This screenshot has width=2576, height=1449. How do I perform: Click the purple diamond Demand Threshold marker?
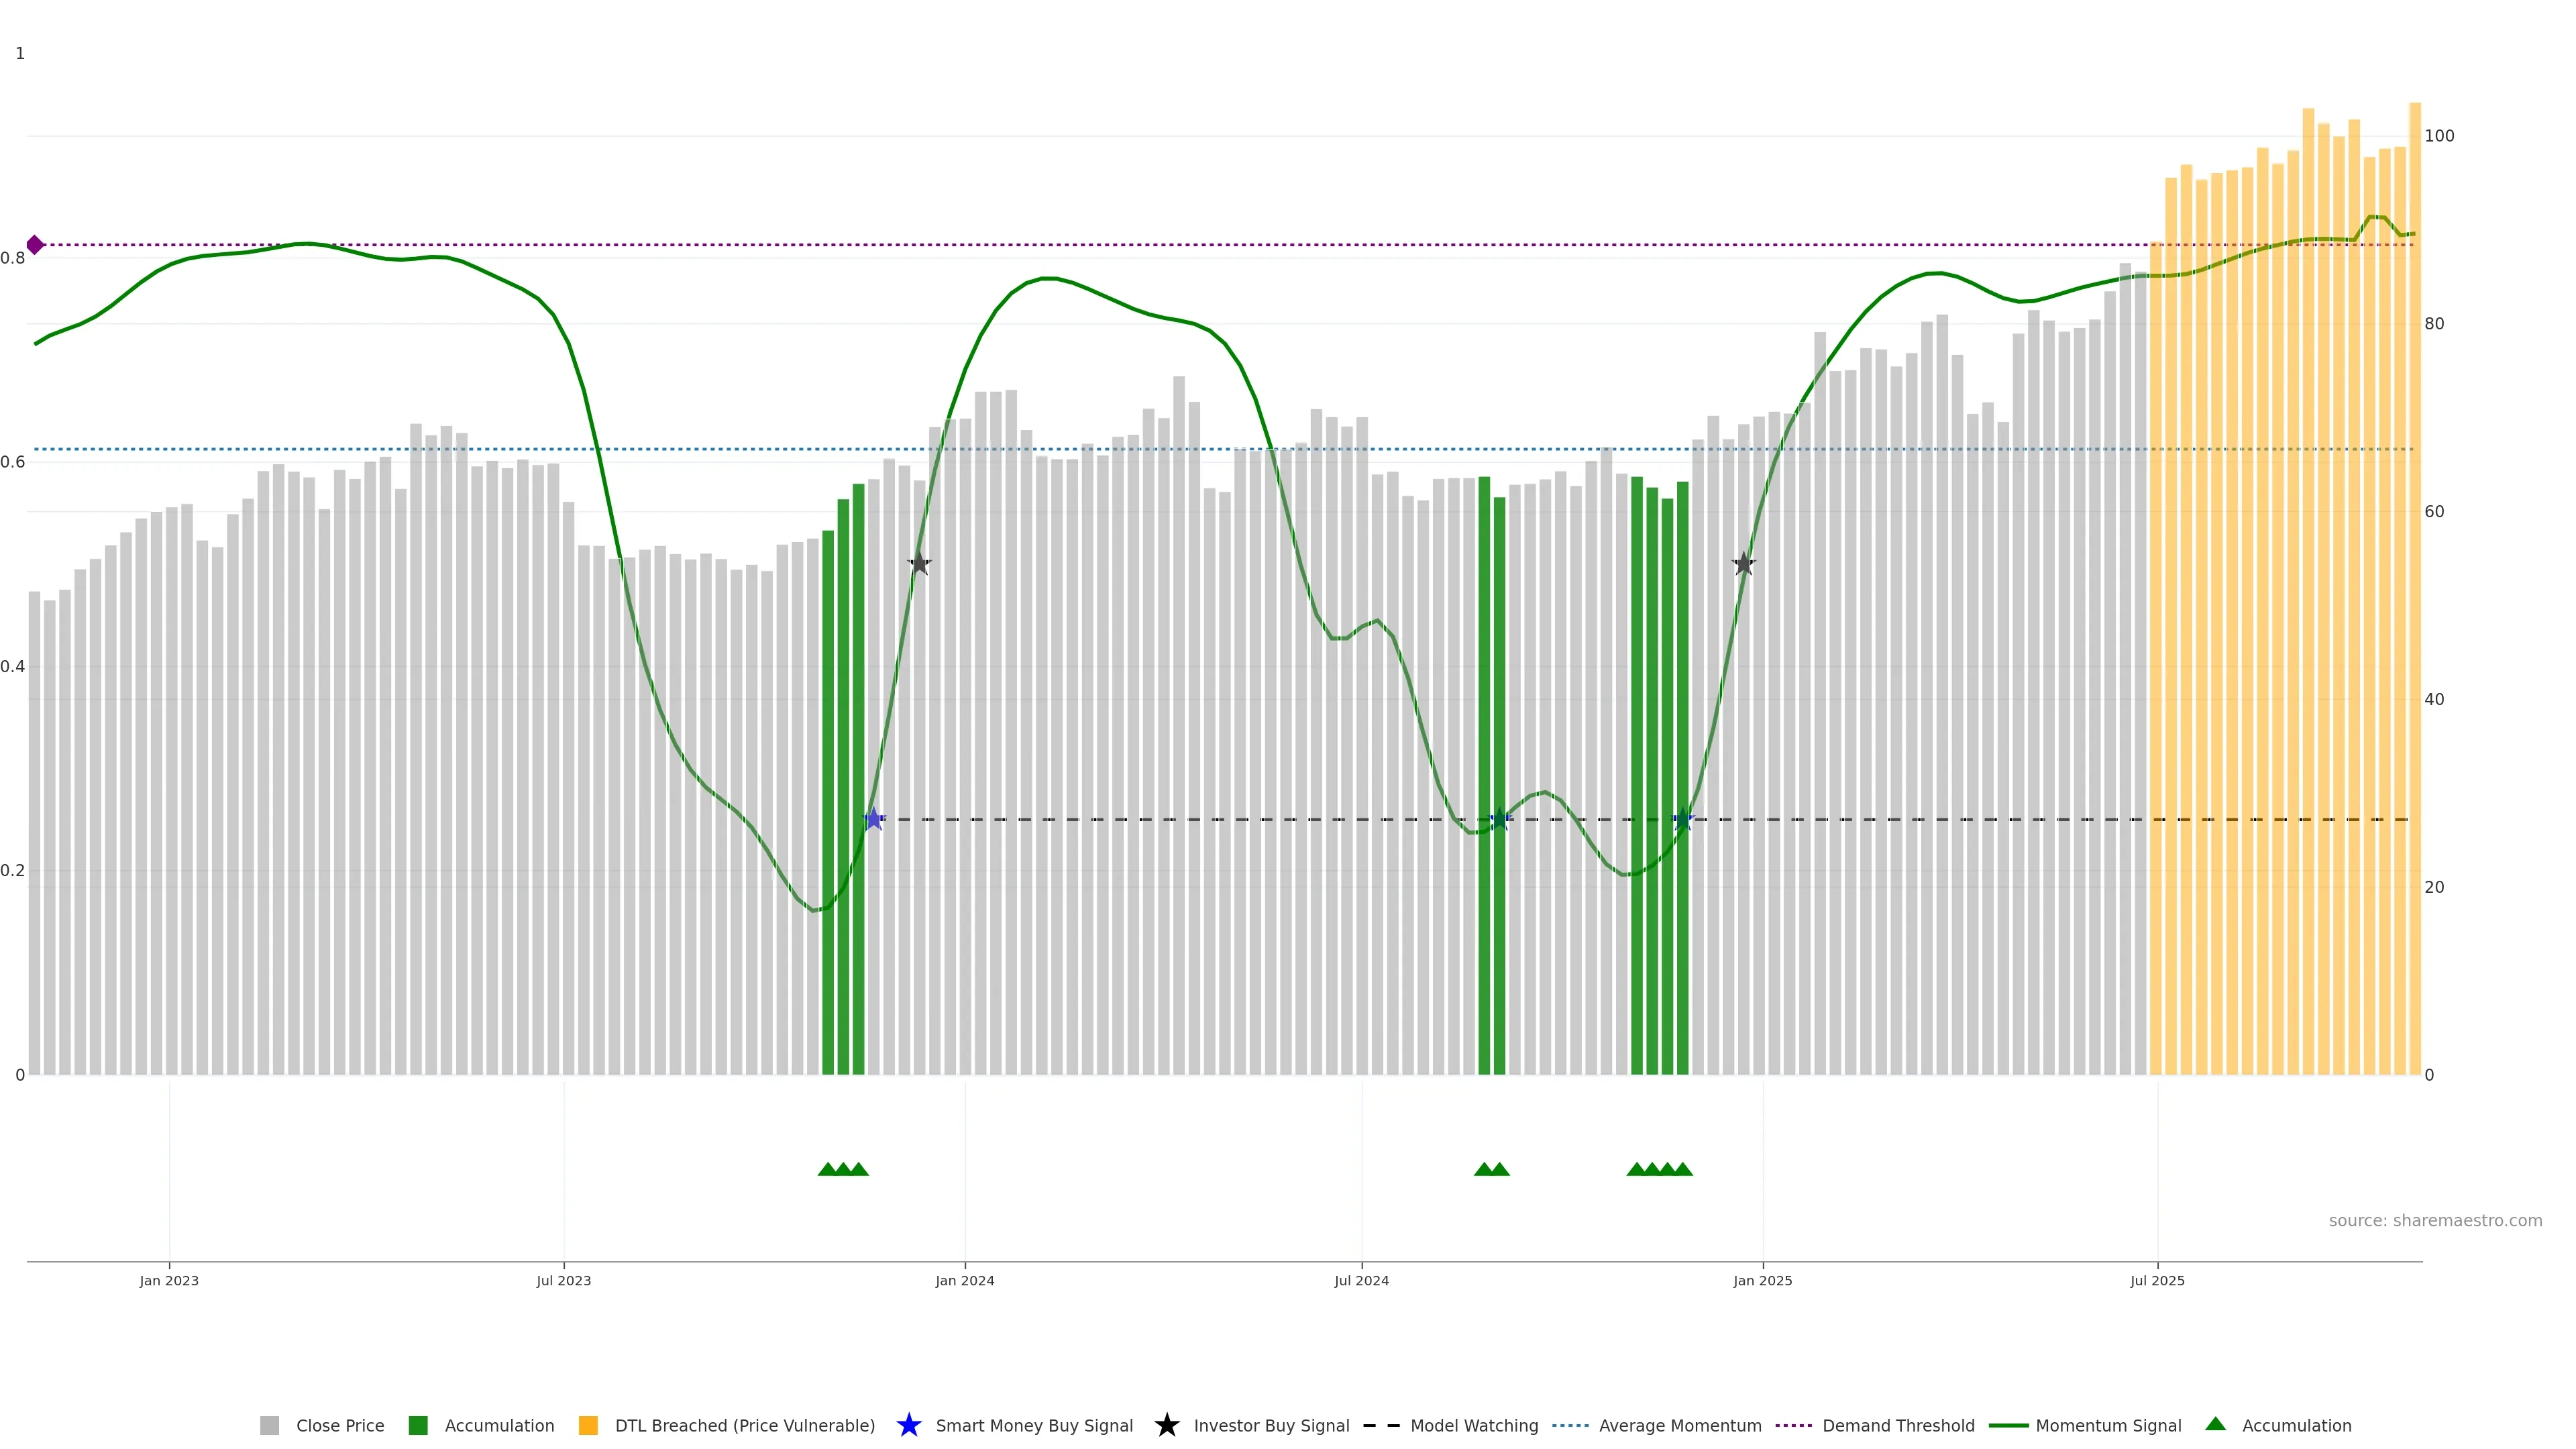click(35, 245)
